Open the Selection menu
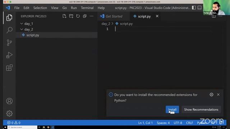230x129 pixels. point(40,8)
